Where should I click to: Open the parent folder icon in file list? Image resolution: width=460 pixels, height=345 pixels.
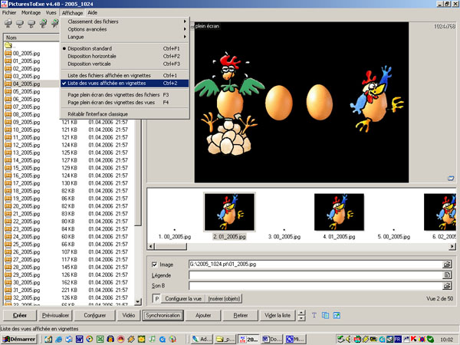point(8,45)
